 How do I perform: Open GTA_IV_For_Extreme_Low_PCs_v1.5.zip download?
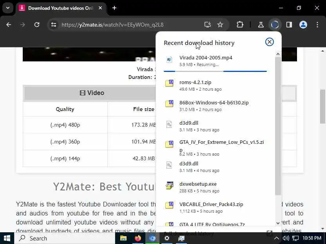click(x=215, y=148)
